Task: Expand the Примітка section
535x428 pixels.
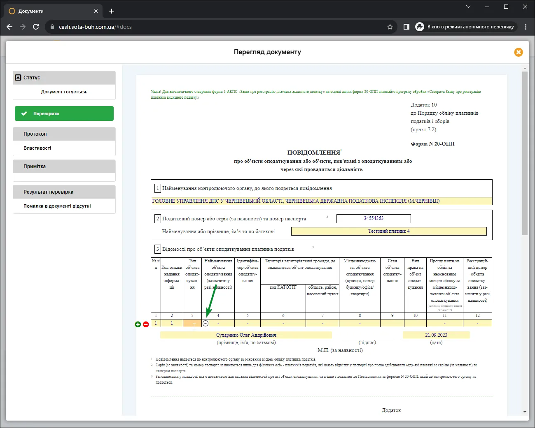Action: point(64,167)
